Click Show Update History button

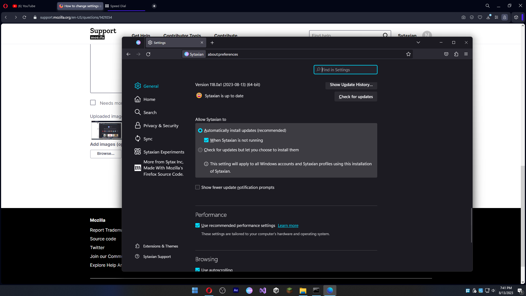[x=351, y=85]
